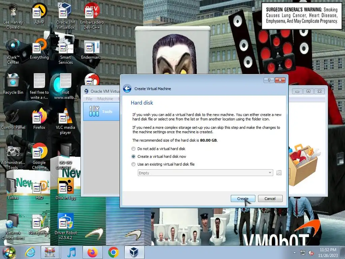Screen dimensions: 345x259
Task: Open the taskbar clock showing 11:52 PM
Action: pos(327,253)
